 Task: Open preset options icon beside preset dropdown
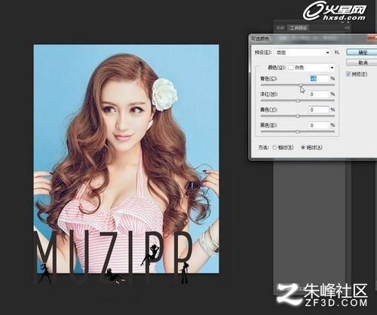[x=337, y=52]
